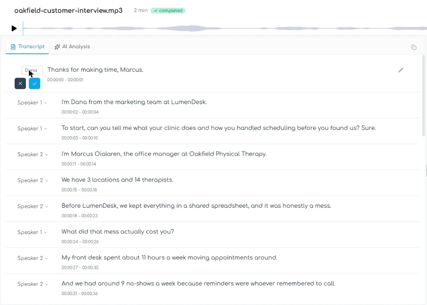
Task: Edit the first transcript line with the pencil icon
Action: 401,70
